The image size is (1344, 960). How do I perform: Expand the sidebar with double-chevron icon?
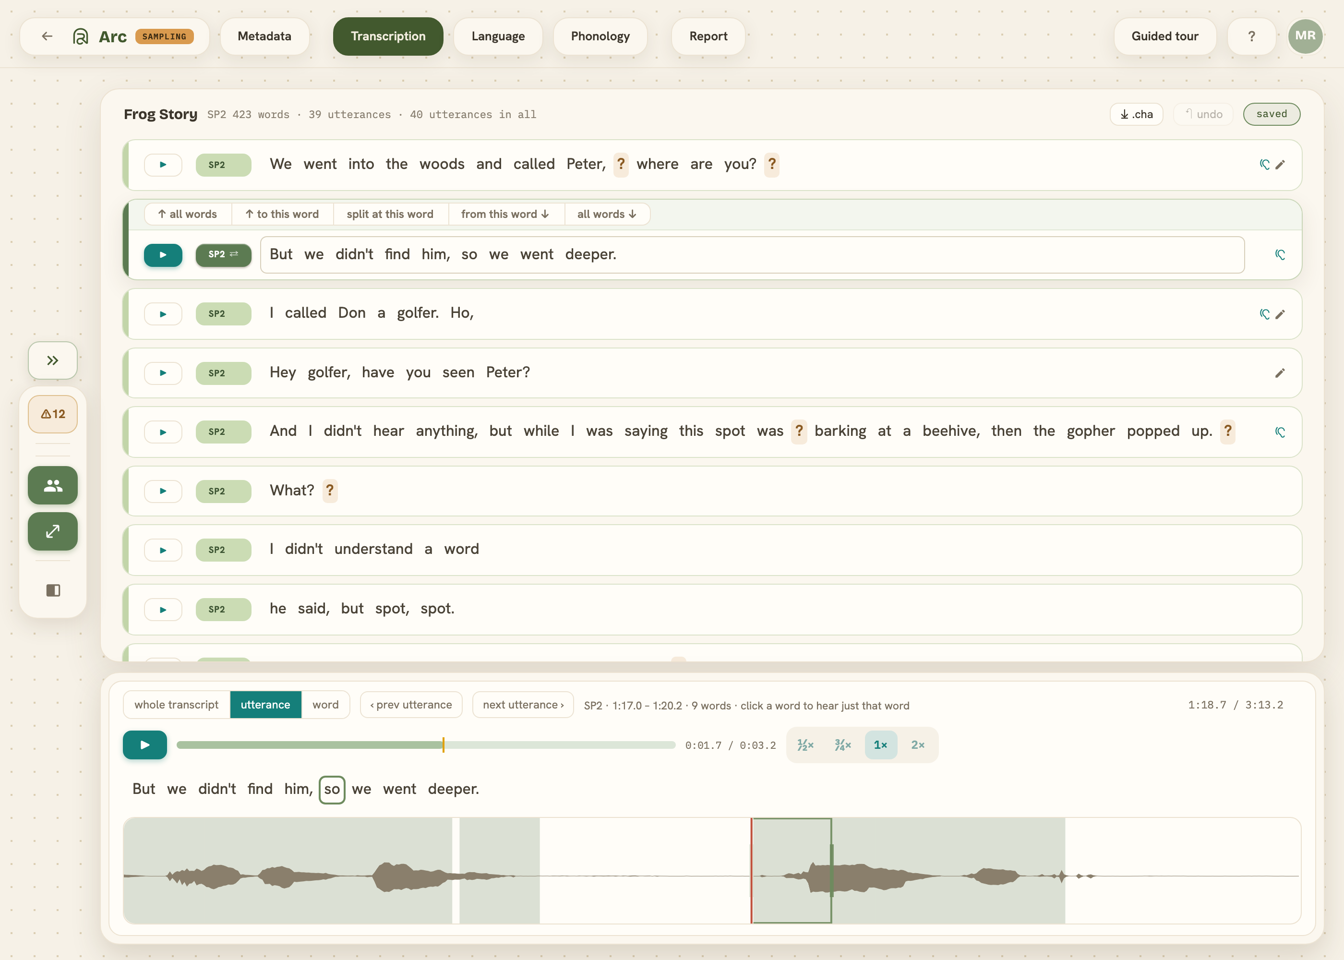(x=53, y=360)
